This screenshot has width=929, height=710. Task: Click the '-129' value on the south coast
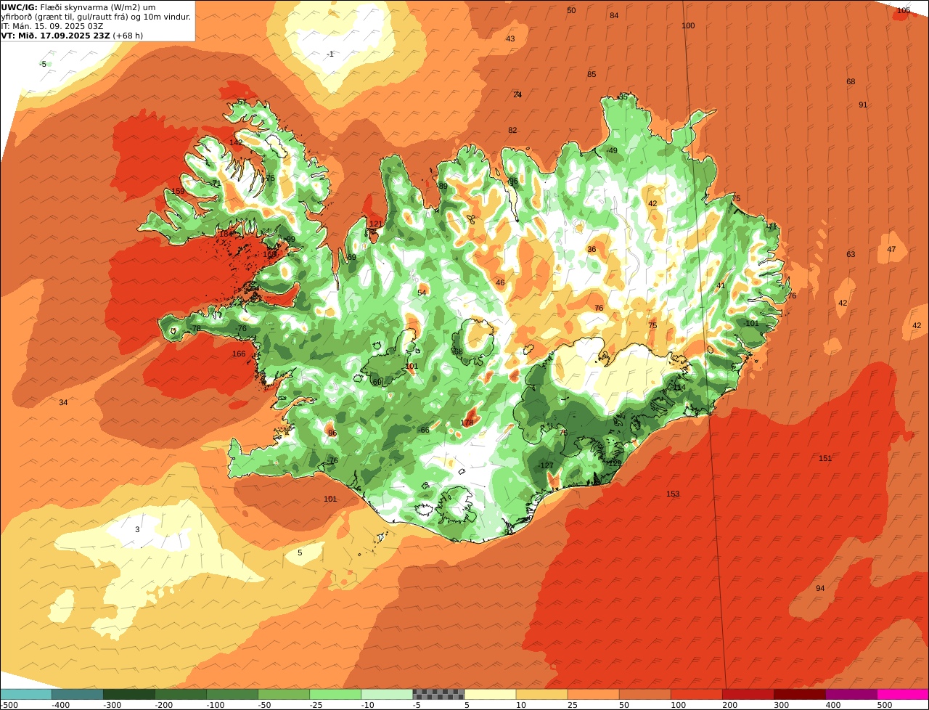tap(614, 463)
